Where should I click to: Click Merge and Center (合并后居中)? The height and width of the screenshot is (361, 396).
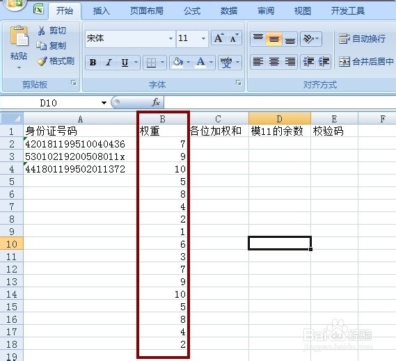366,62
